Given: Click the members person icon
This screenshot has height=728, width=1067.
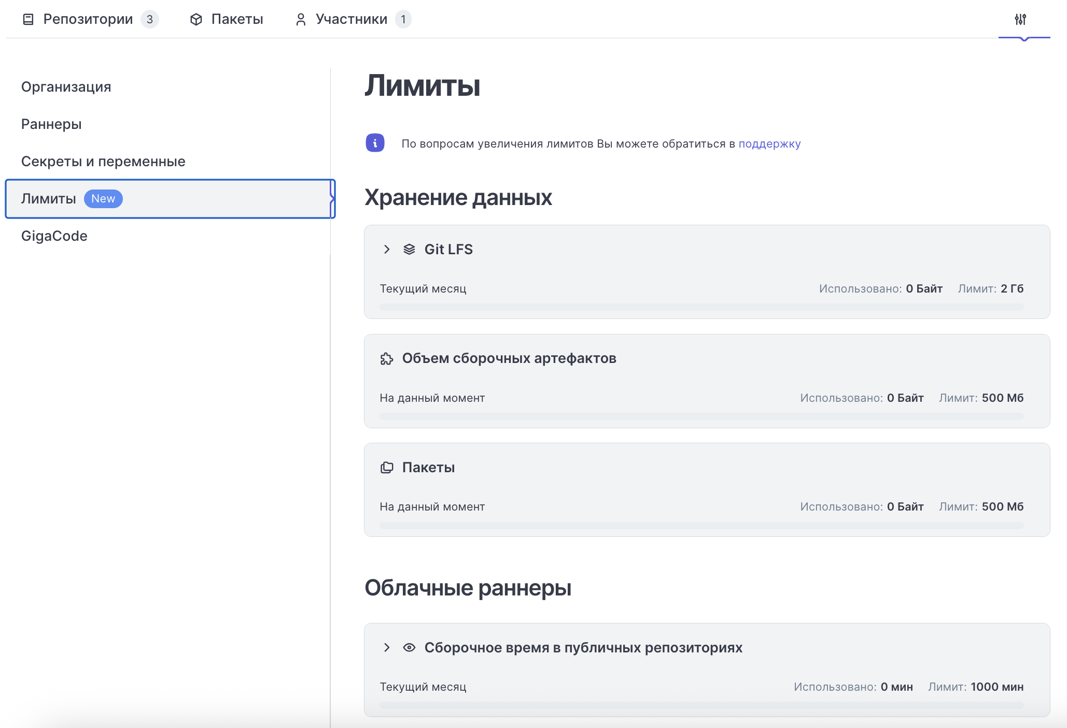Looking at the screenshot, I should pos(301,20).
